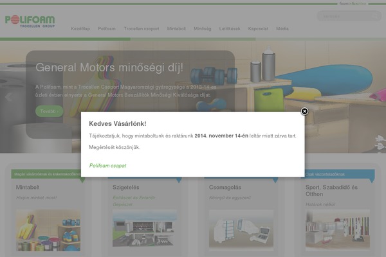
Task: Click the Határok nélkül subtitle
Action: point(320,204)
